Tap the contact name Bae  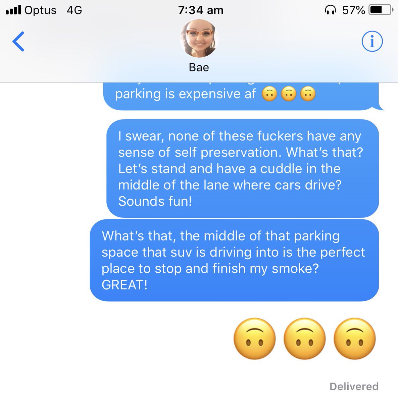(199, 67)
